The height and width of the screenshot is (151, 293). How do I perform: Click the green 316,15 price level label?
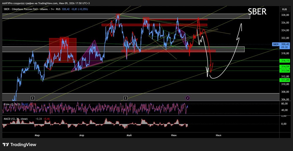[285, 61]
